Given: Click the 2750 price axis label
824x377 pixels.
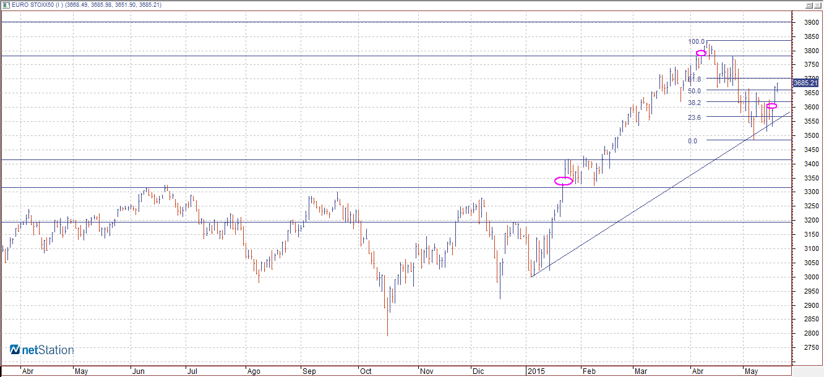Looking at the screenshot, I should [810, 349].
